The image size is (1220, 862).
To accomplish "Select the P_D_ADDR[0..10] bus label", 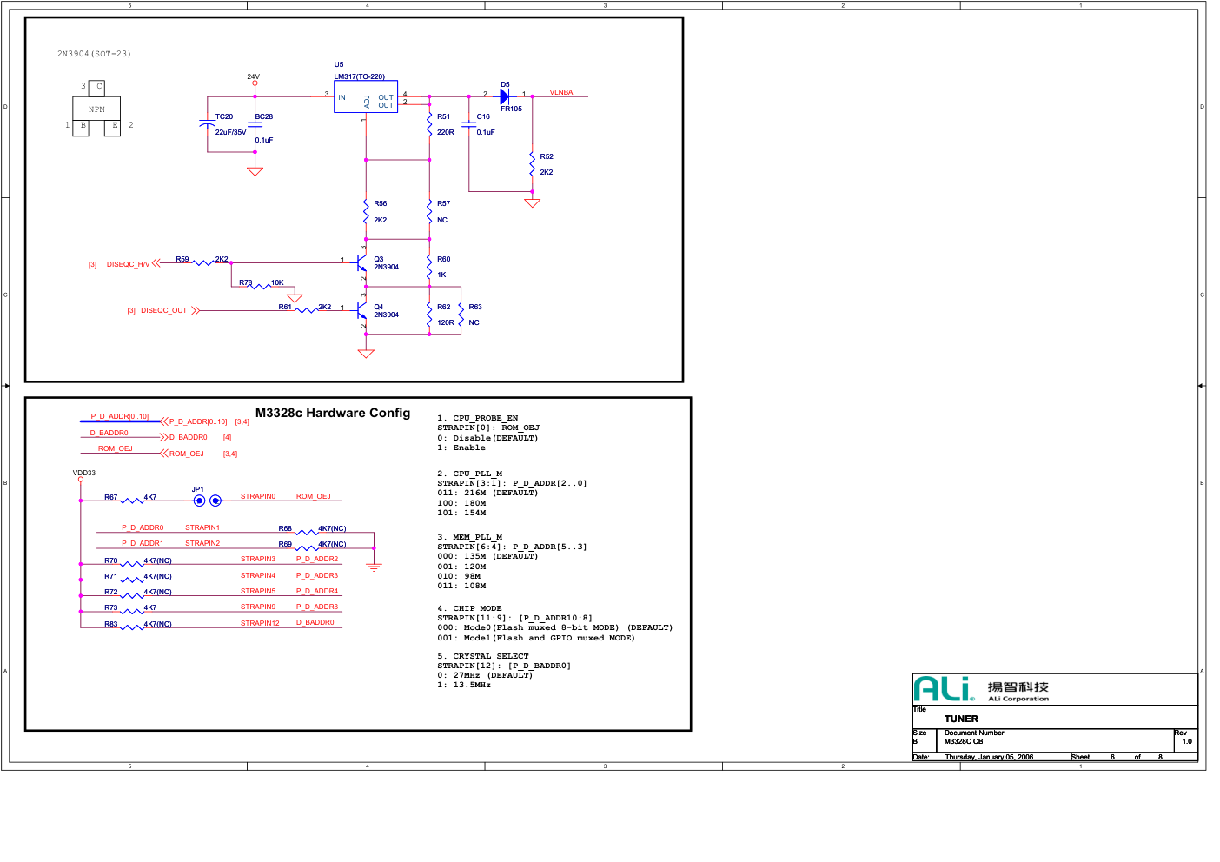I will pos(120,416).
